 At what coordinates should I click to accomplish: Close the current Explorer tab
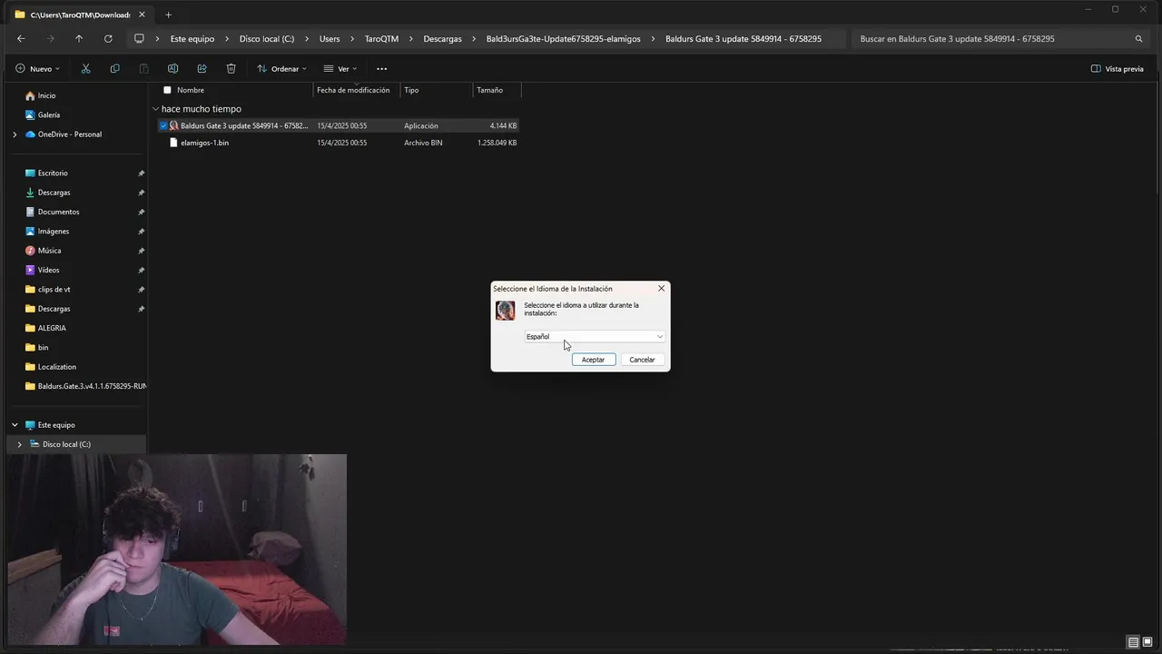pos(142,15)
